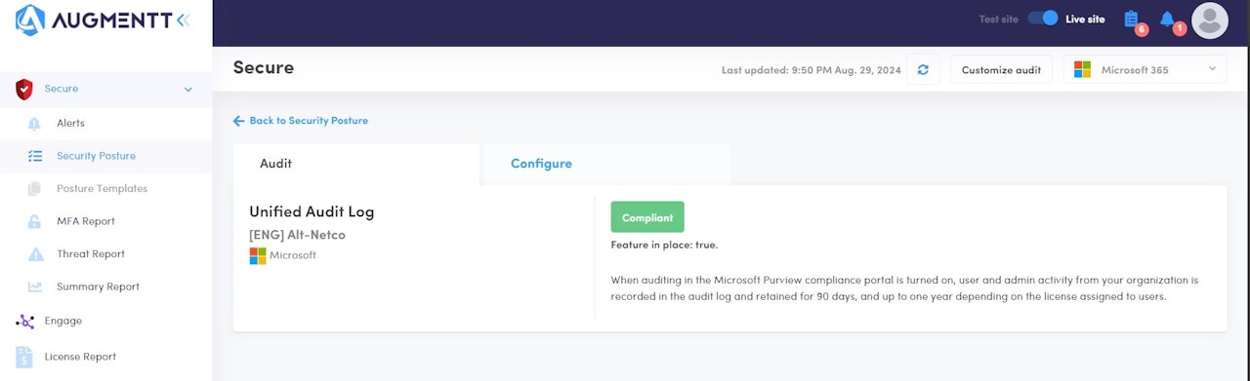
Task: Click the Threat Report warning icon
Action: point(35,254)
